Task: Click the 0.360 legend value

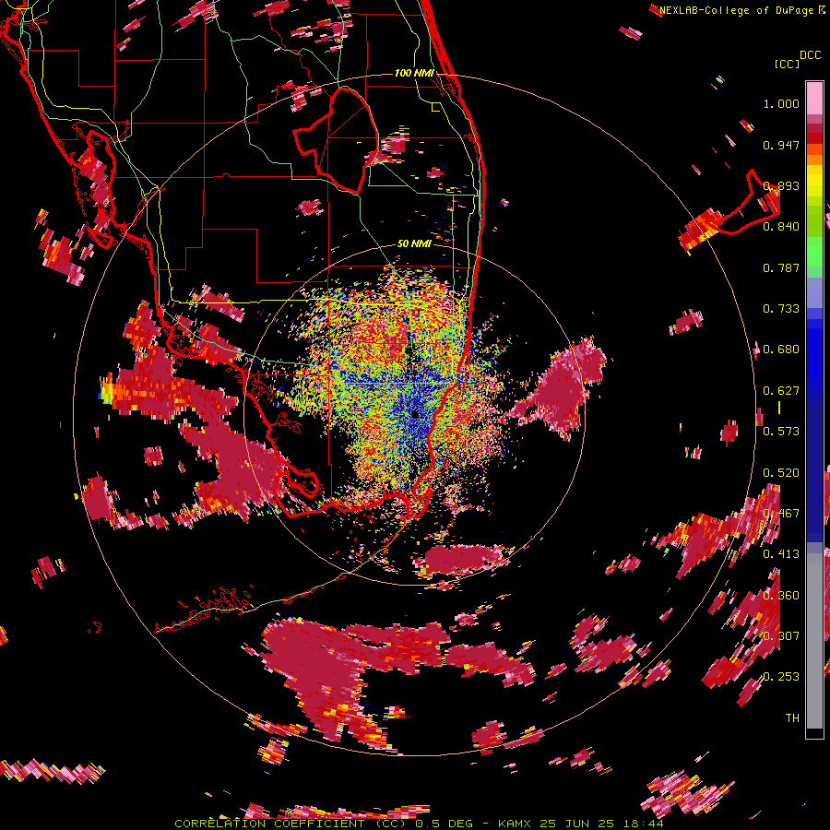Action: [781, 596]
